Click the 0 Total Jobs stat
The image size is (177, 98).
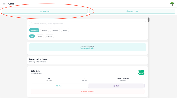85,79
